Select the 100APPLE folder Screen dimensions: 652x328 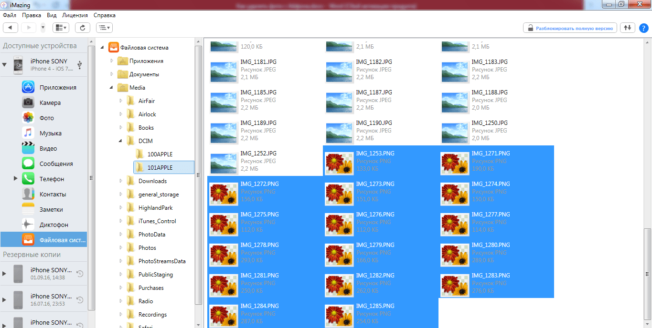point(160,154)
